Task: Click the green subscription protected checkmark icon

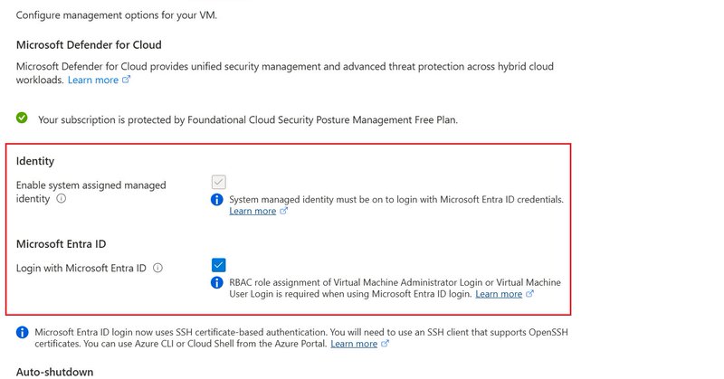Action: click(x=22, y=118)
